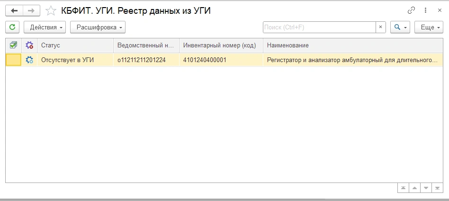Image resolution: width=449 pixels, height=201 pixels.
Task: Select the Отсутствует в УГИ status cell
Action: [x=75, y=60]
